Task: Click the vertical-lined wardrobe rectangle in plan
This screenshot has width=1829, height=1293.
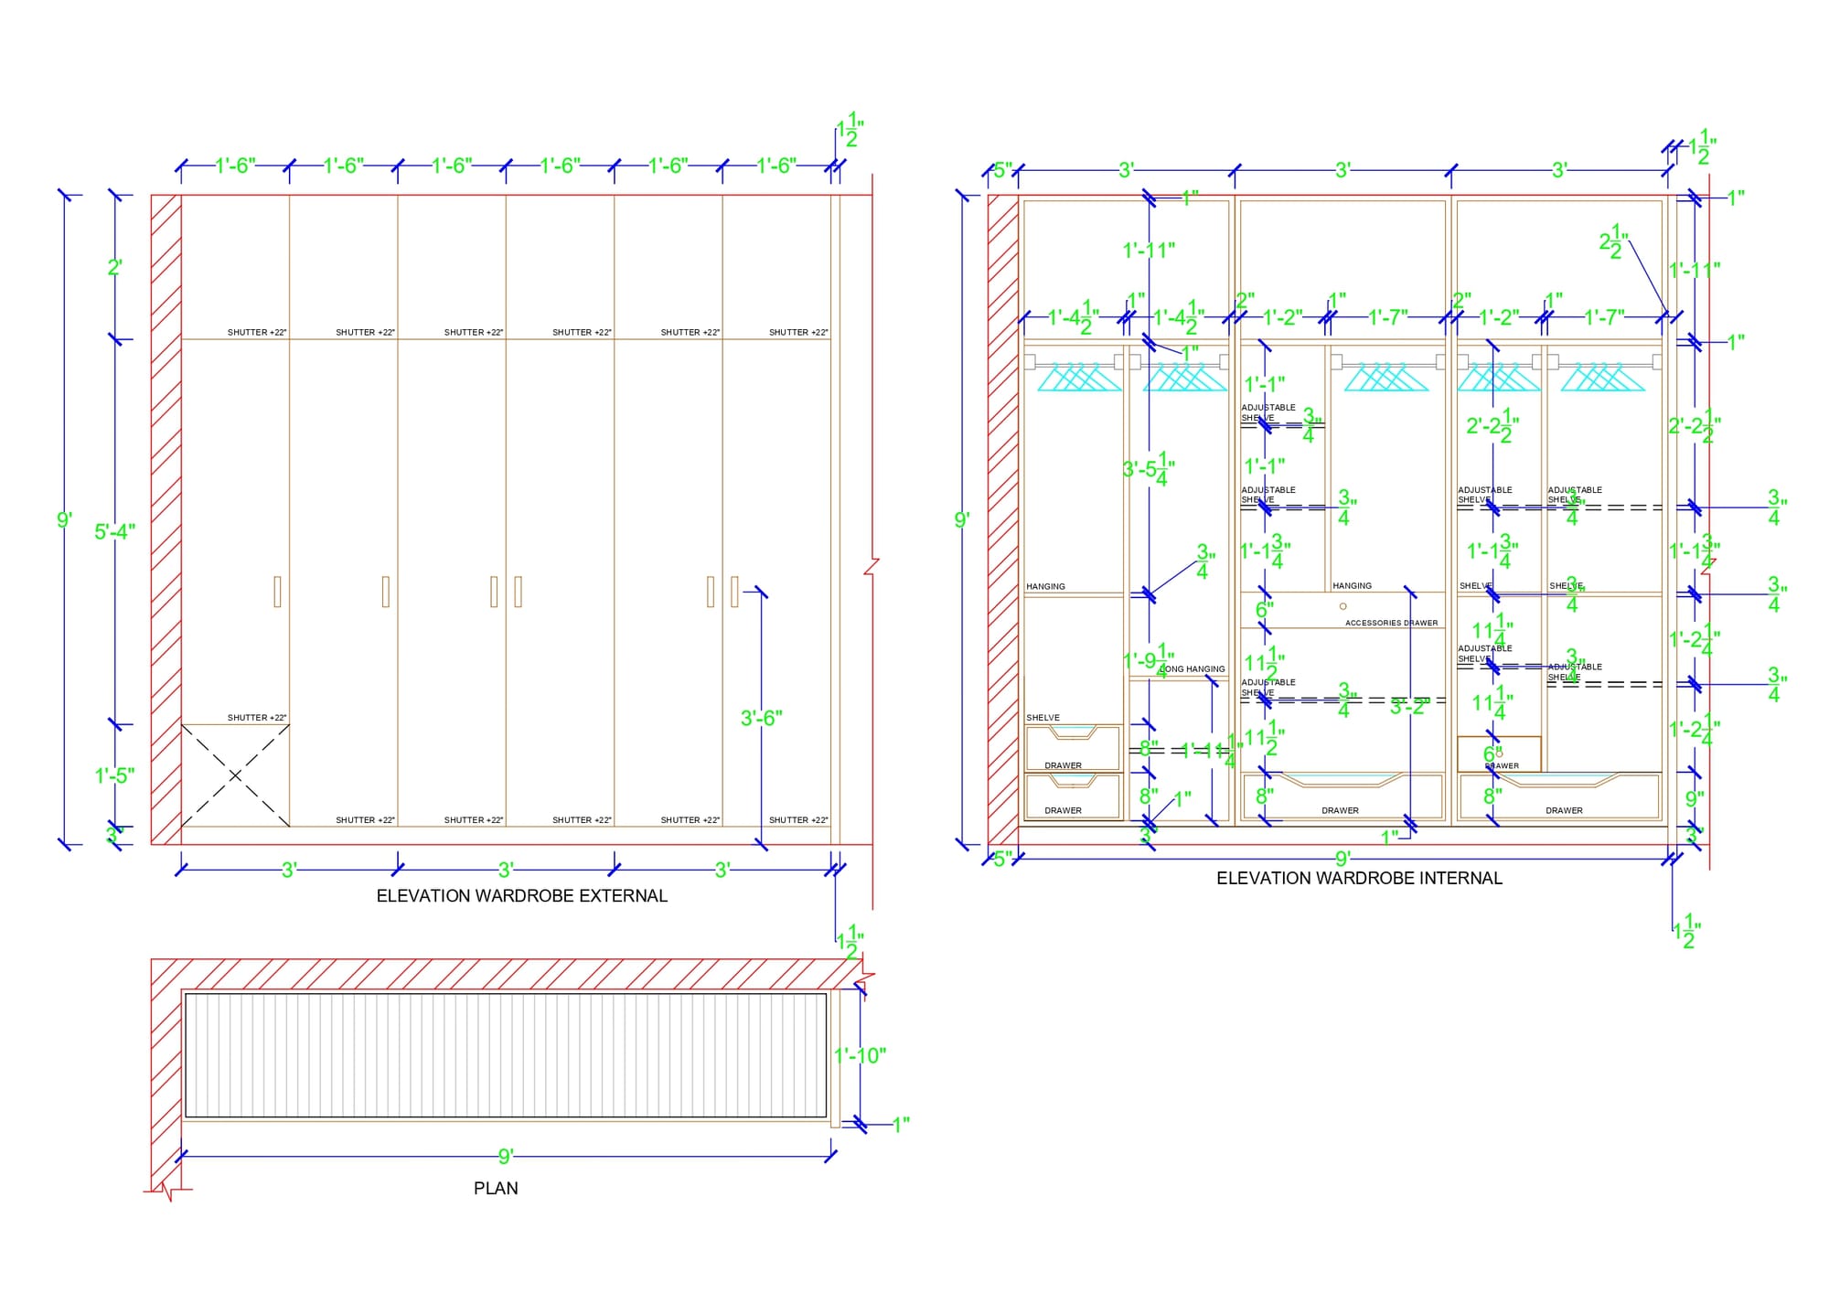Action: click(506, 1055)
